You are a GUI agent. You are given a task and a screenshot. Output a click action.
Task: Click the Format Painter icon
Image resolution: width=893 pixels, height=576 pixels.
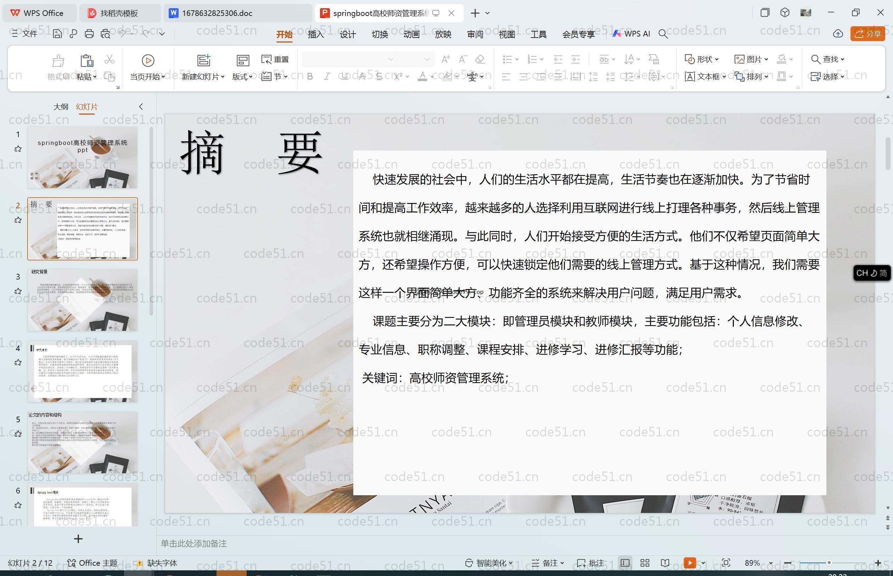click(x=58, y=60)
